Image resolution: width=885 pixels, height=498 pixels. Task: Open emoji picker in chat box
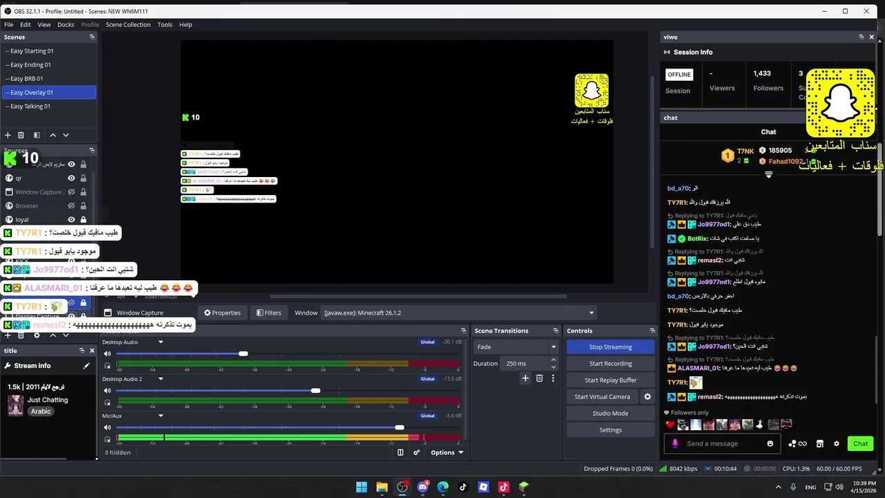[x=770, y=444]
